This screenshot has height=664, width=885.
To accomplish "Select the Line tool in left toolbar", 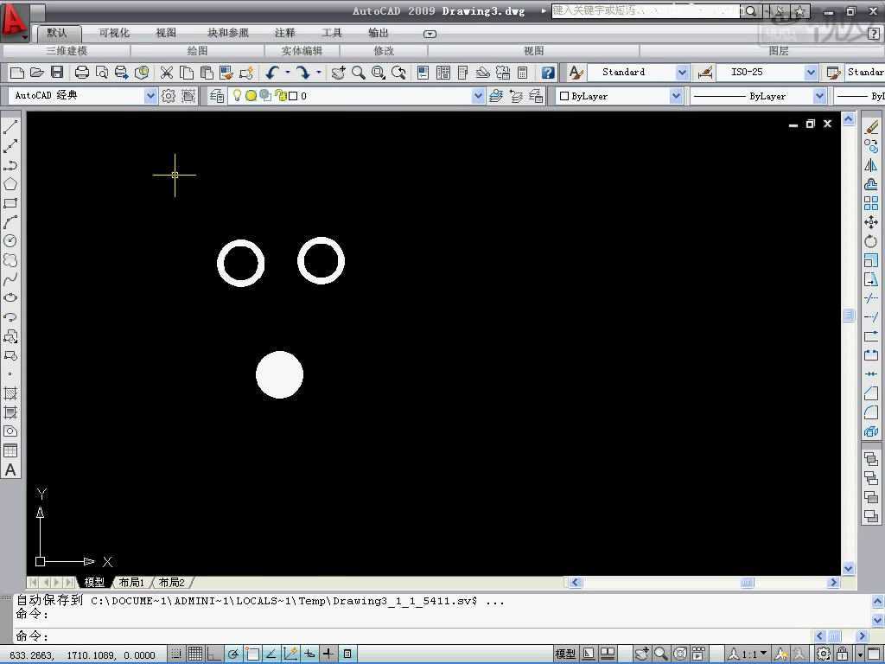I will 10,126.
